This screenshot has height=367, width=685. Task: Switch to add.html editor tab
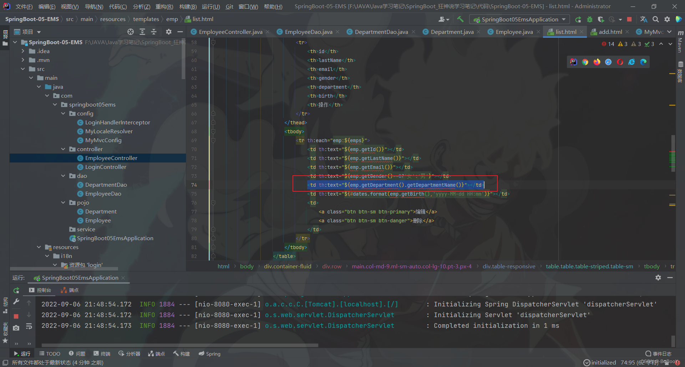pos(610,32)
